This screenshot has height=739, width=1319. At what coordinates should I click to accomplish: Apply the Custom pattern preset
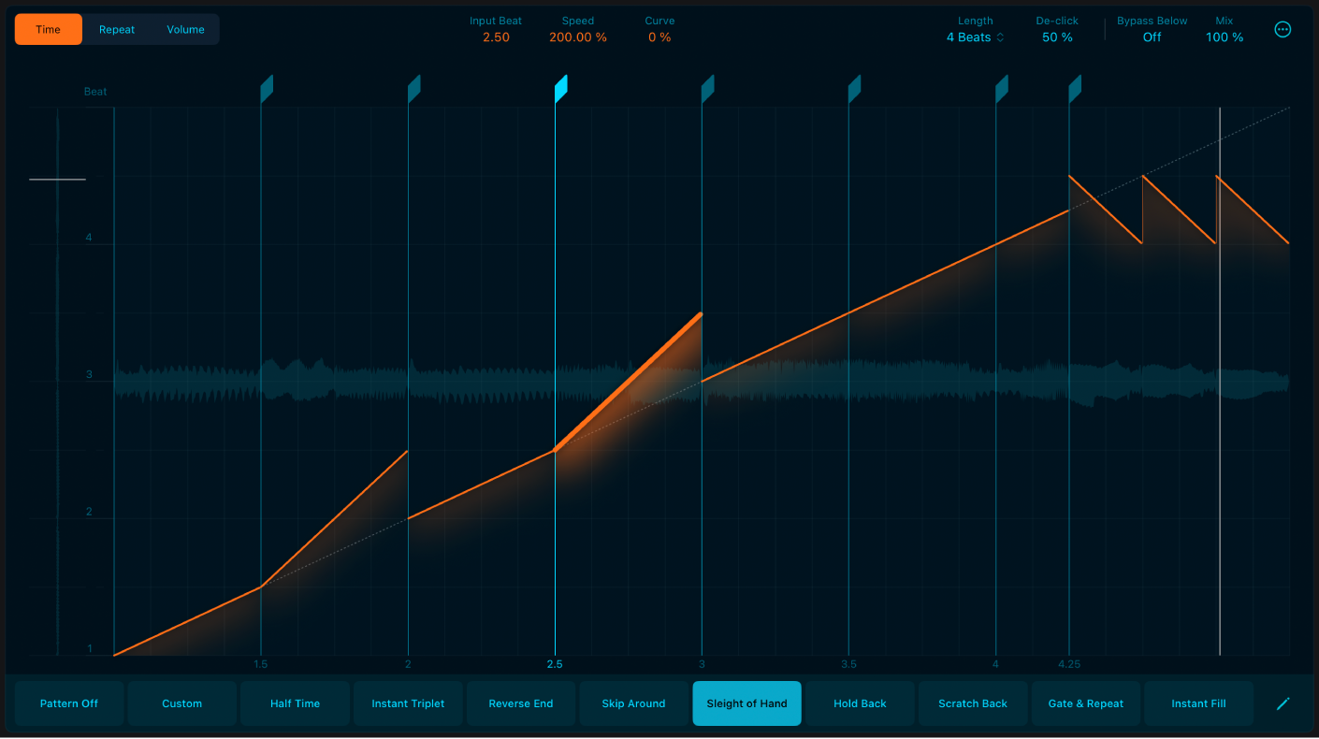click(x=181, y=703)
